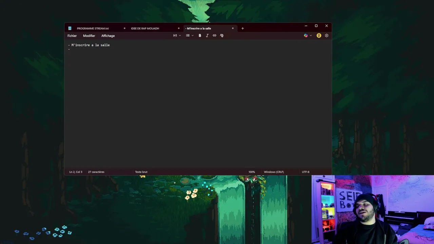The height and width of the screenshot is (244, 434).
Task: Close the Notepad window
Action: (x=327, y=26)
